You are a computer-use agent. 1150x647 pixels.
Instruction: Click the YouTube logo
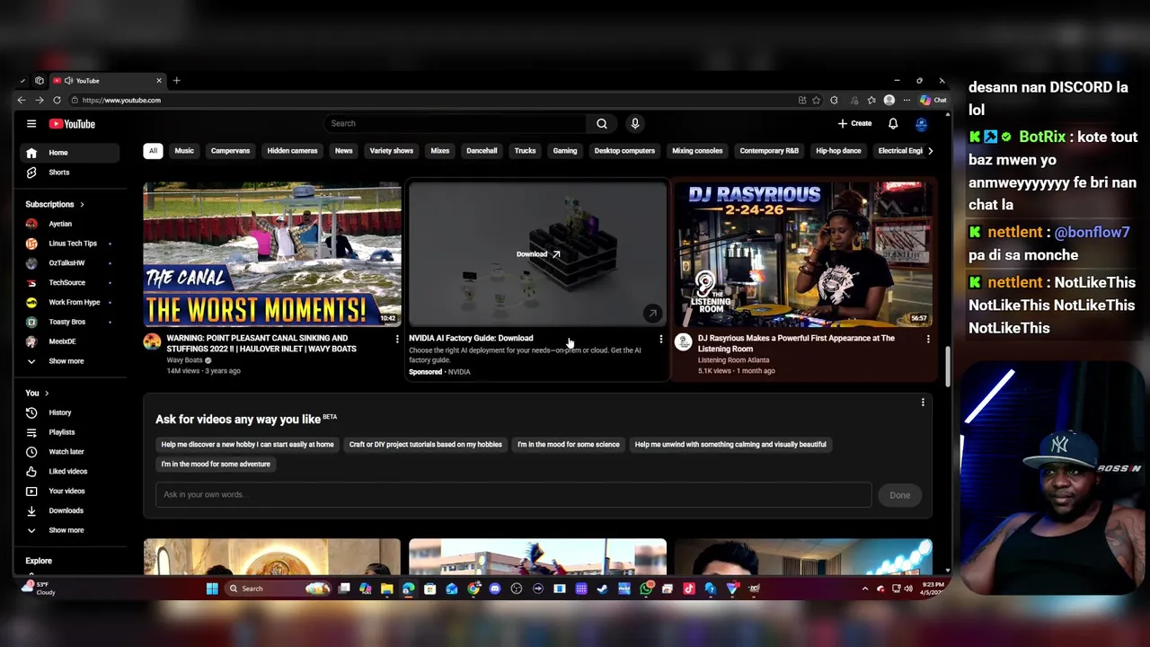[x=72, y=124]
